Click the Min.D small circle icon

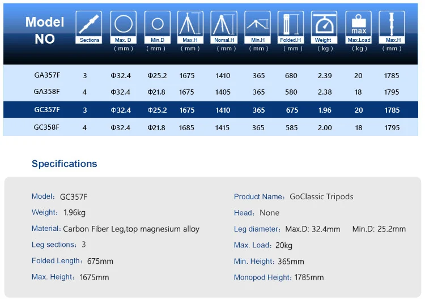click(158, 27)
